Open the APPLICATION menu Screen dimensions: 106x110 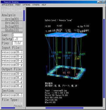click(7, 5)
